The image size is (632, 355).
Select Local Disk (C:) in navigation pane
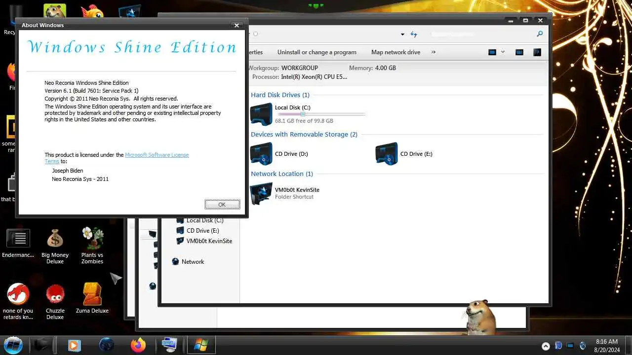[205, 220]
